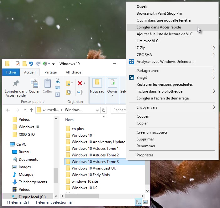220x208 pixels.
Task: Choose Épingler dans Accès rapide in context menu
Action: (159, 27)
